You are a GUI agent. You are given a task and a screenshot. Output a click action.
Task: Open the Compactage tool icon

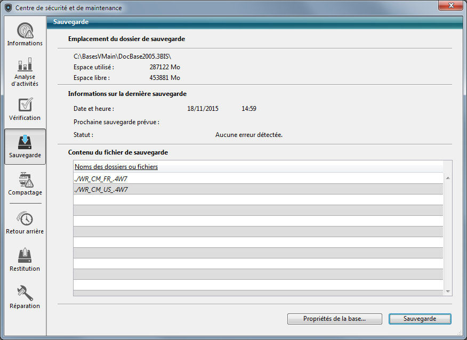(x=25, y=180)
